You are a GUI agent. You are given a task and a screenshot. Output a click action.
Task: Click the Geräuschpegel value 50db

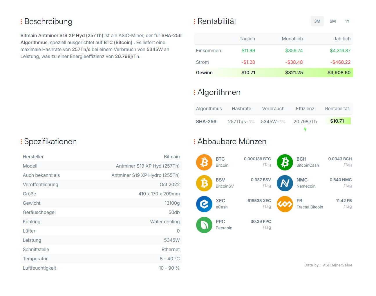point(174,212)
